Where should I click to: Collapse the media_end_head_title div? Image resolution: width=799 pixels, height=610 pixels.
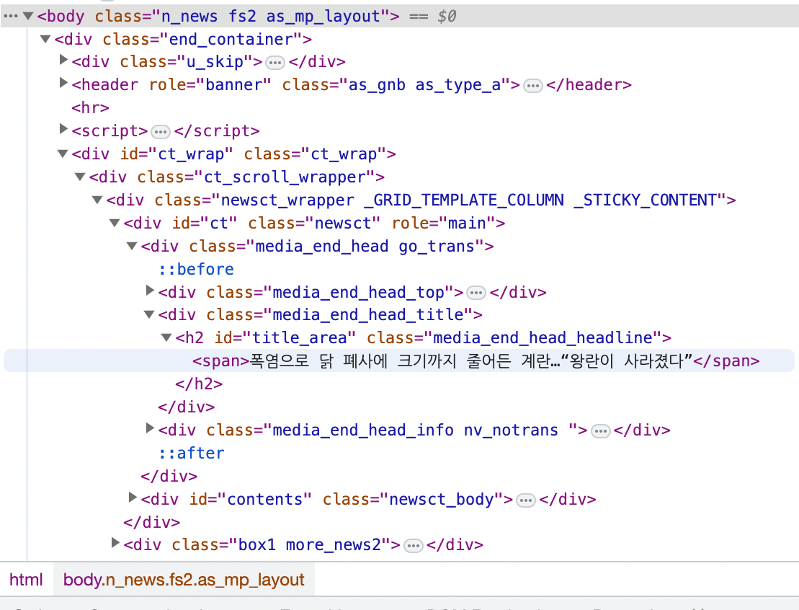click(x=149, y=314)
